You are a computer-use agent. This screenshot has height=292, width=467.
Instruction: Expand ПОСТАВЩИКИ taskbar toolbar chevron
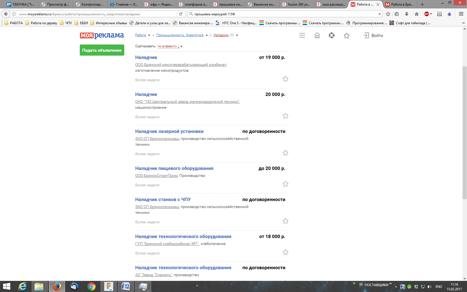pos(391,284)
